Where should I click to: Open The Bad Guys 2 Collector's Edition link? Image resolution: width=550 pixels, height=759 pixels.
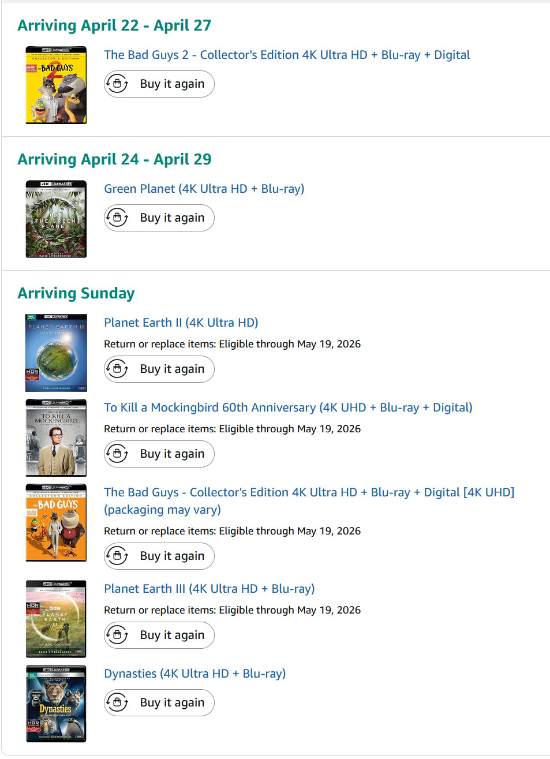coord(287,55)
